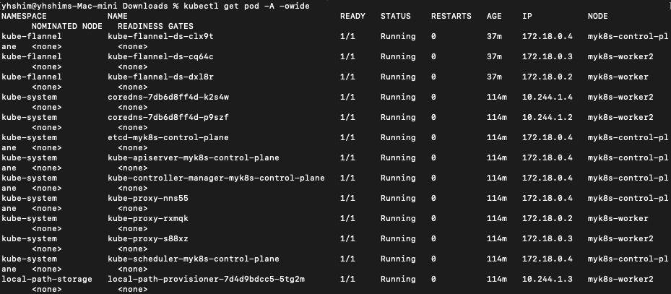The image size is (671, 294).
Task: Click IP 10.244.1.4 in coredns k2s4w row
Action: (547, 97)
